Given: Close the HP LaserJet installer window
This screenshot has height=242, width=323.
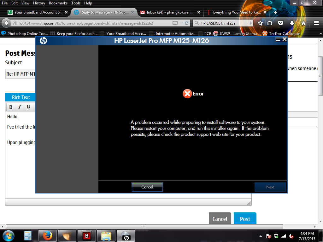Looking at the screenshot, I should point(284,39).
